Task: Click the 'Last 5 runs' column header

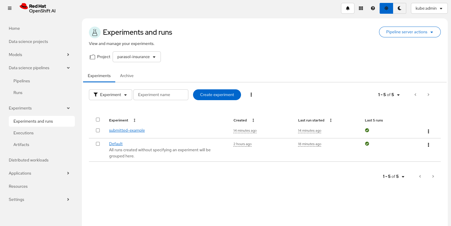Action: click(x=374, y=120)
